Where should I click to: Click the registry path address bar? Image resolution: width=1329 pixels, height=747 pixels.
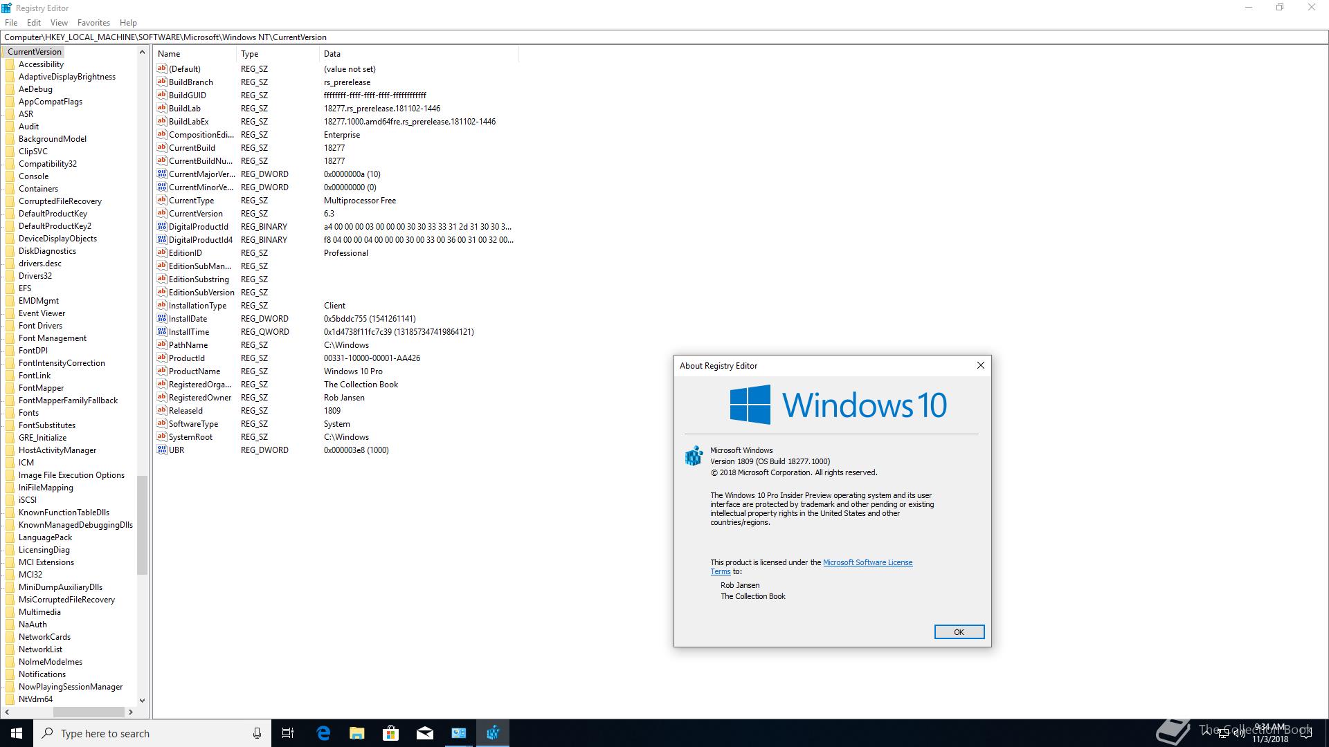(x=663, y=37)
